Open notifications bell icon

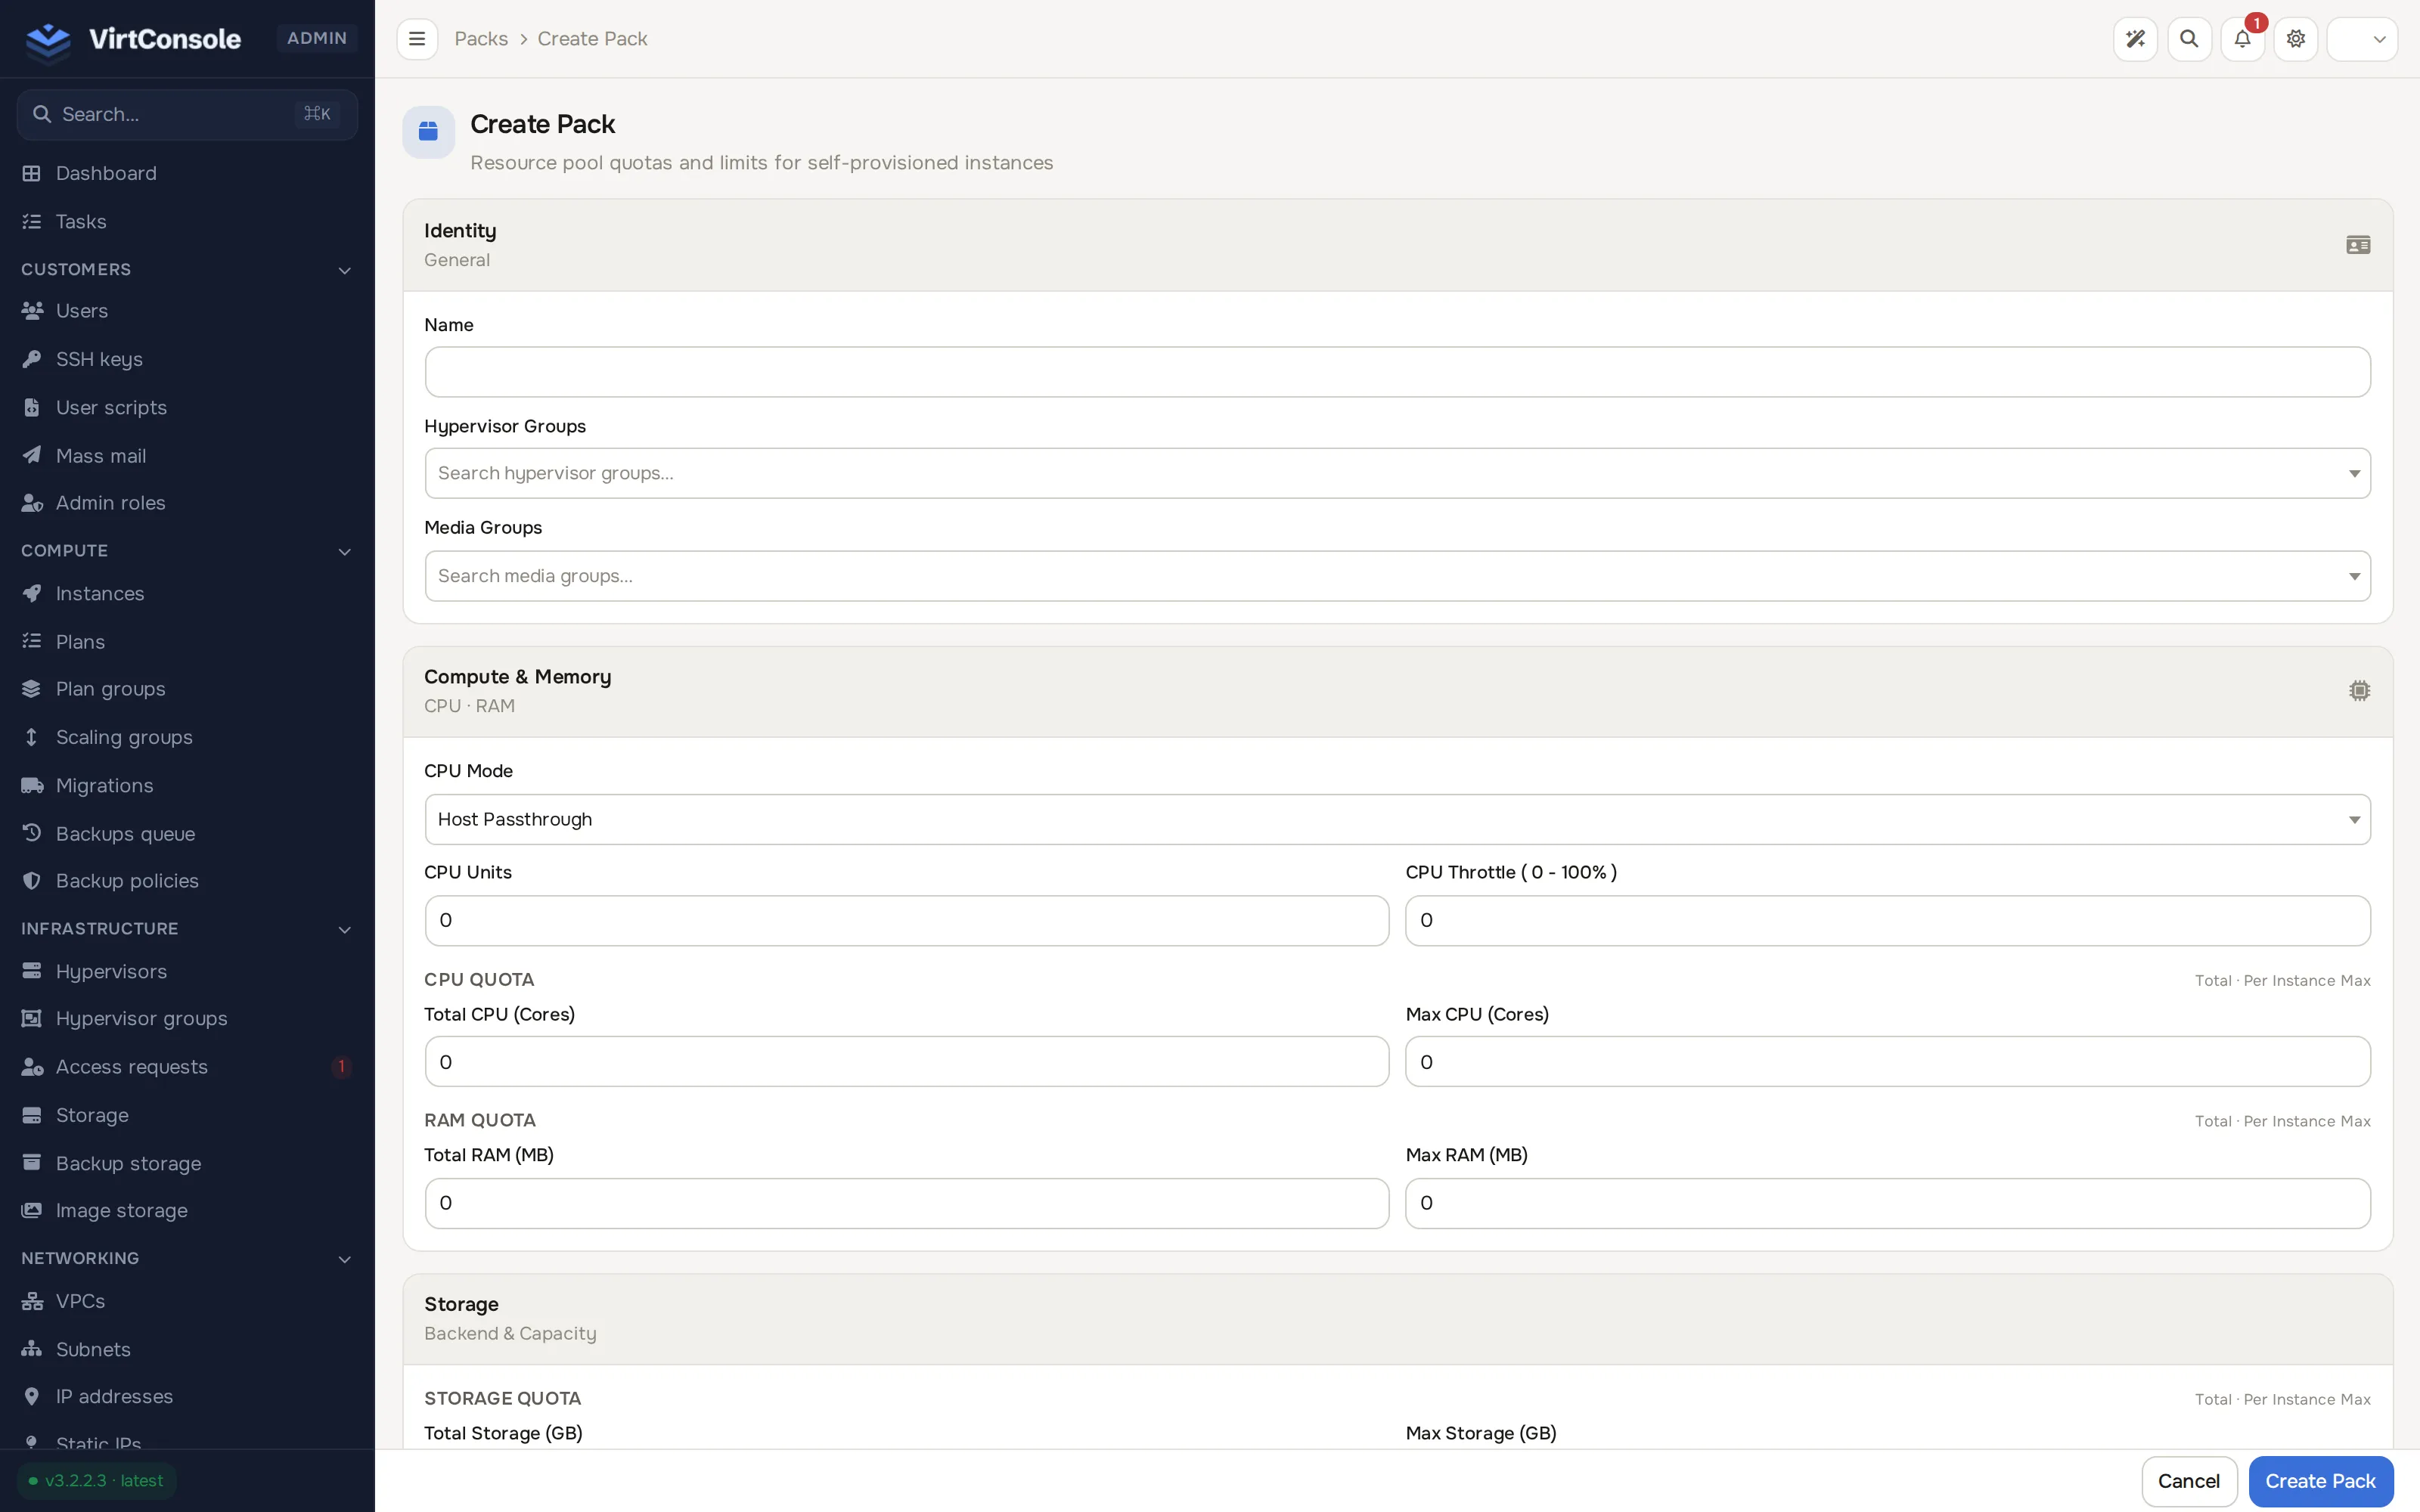tap(2243, 39)
